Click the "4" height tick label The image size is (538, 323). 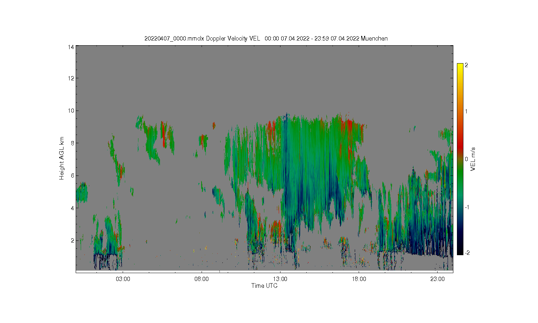(x=72, y=208)
